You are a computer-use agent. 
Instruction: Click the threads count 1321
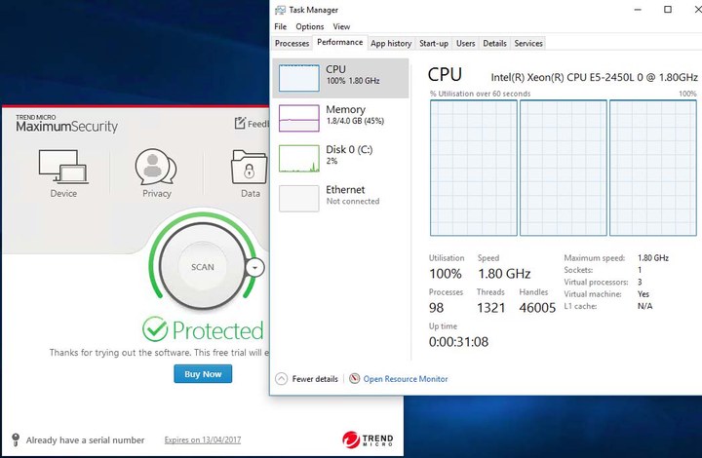[x=490, y=308]
